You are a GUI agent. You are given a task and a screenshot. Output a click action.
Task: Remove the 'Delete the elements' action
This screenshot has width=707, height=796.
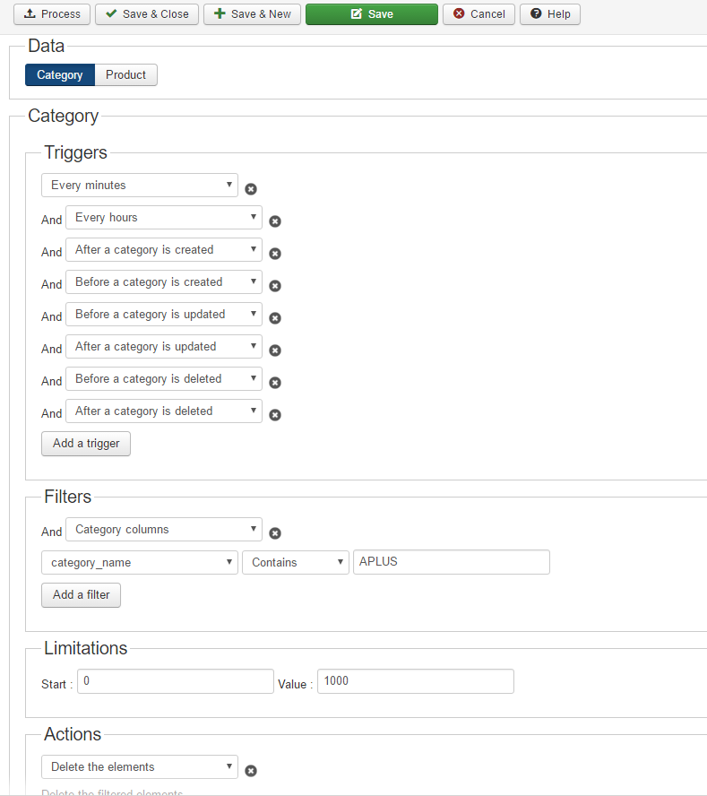[x=251, y=771]
